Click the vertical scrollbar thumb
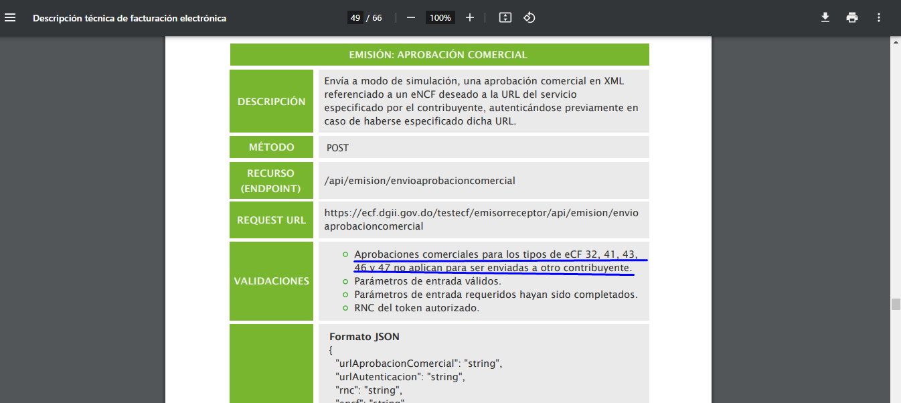Image resolution: width=901 pixels, height=403 pixels. click(896, 305)
